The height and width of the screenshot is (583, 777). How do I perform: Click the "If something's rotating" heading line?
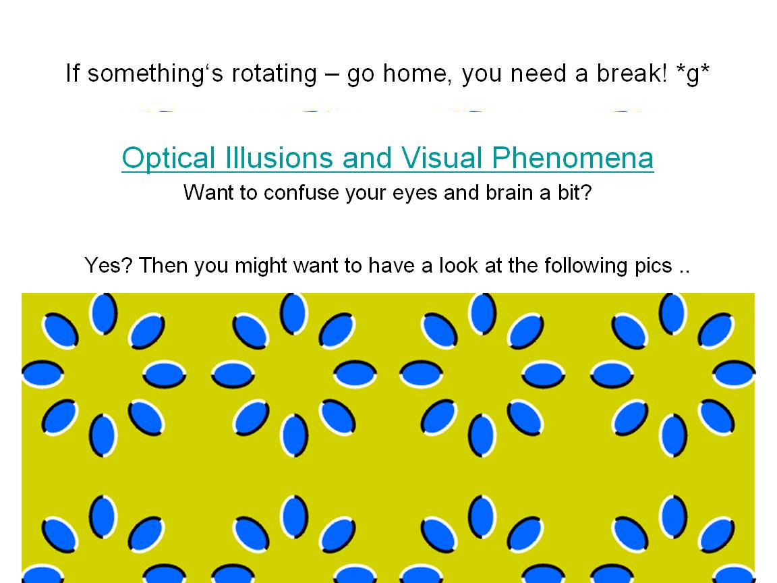[387, 73]
